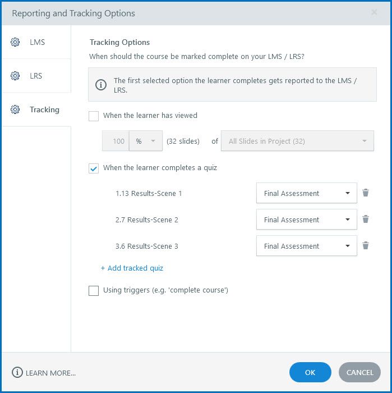Screen dimensions: 392x393
Task: Switch to the LRS tab
Action: coord(36,76)
